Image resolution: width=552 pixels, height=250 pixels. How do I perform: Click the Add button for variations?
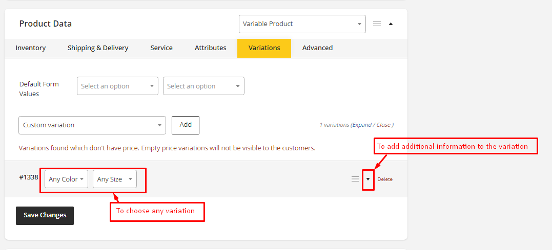tap(186, 125)
